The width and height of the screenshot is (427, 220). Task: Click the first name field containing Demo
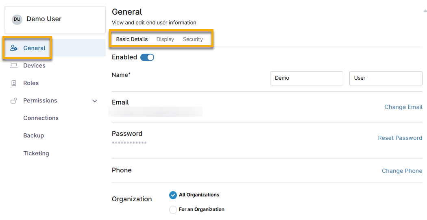coord(306,78)
